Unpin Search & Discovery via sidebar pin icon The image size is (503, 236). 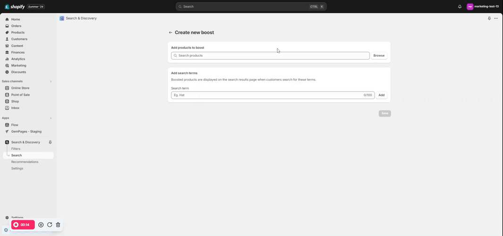[50, 142]
